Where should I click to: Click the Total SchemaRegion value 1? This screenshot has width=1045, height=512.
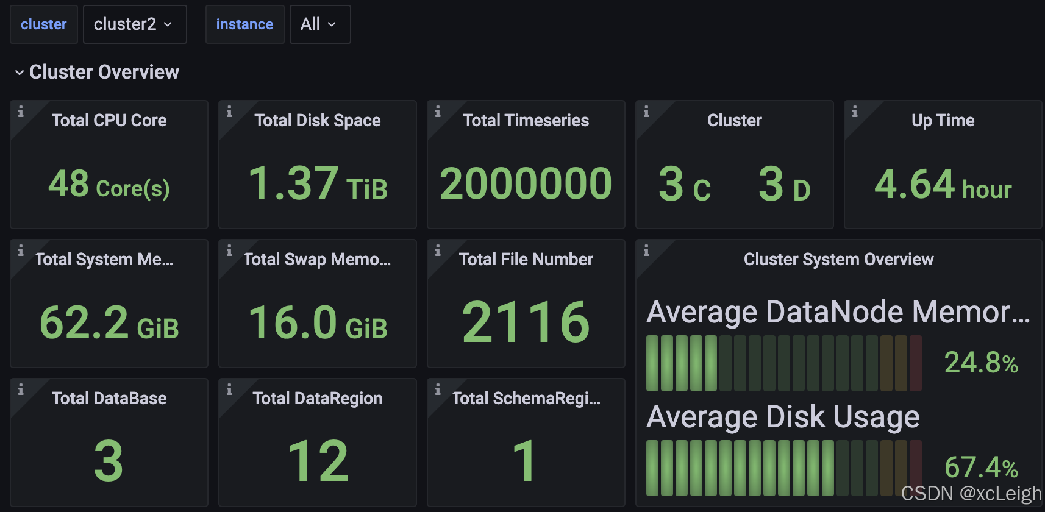pyautogui.click(x=525, y=461)
